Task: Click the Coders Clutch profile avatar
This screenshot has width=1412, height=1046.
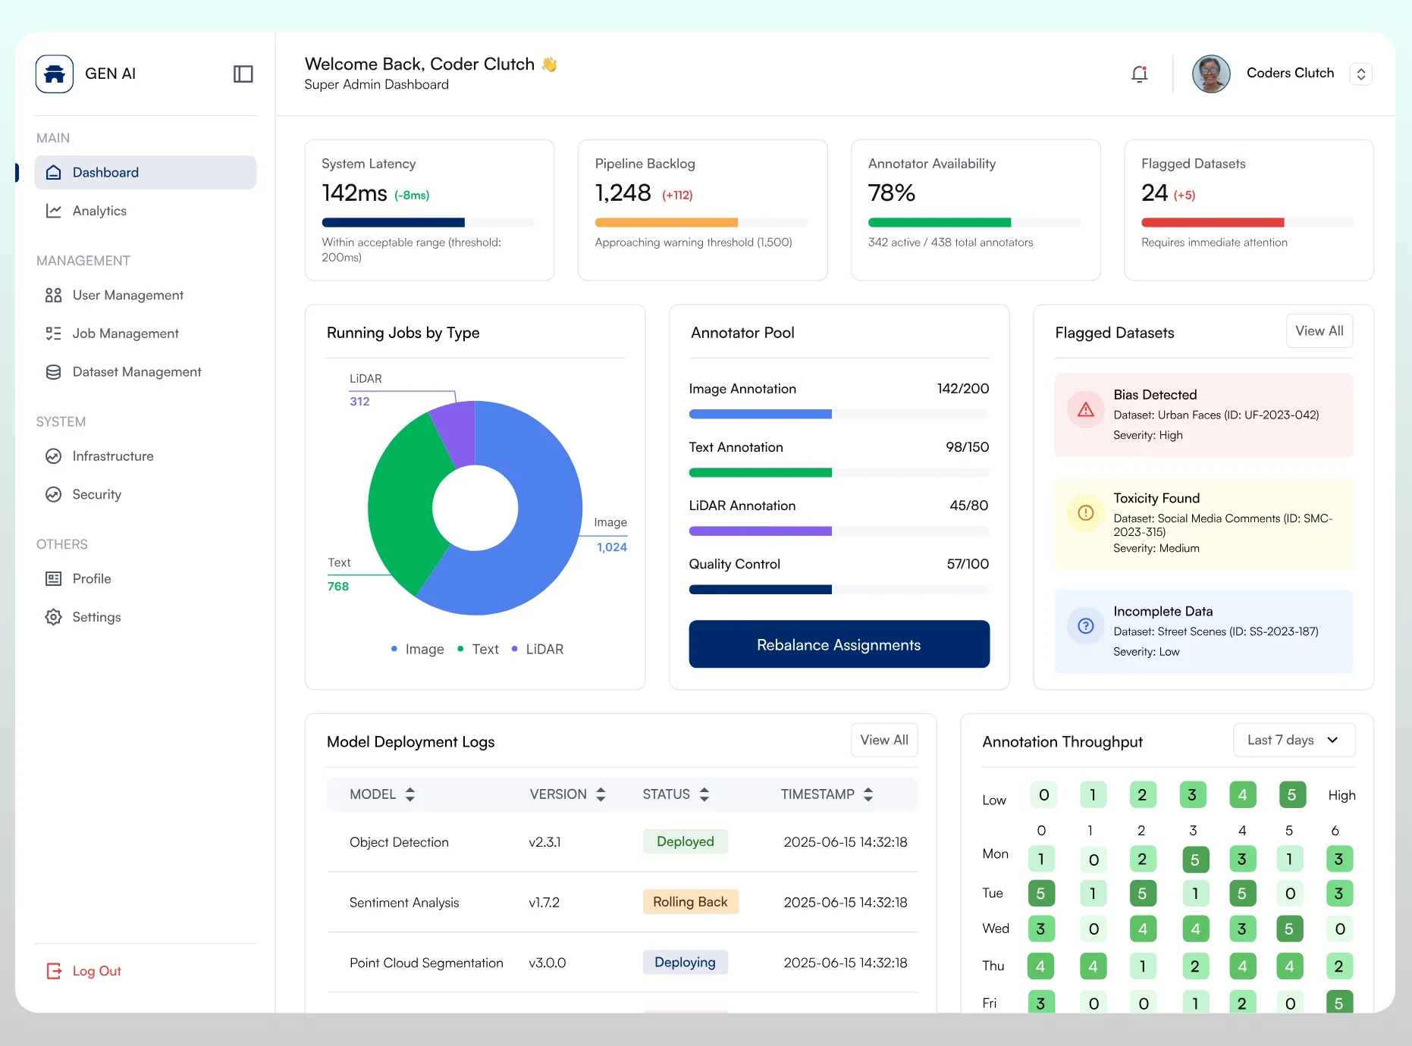Action: coord(1211,74)
